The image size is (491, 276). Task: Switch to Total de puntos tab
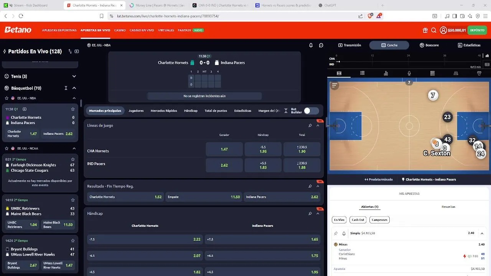point(216,111)
